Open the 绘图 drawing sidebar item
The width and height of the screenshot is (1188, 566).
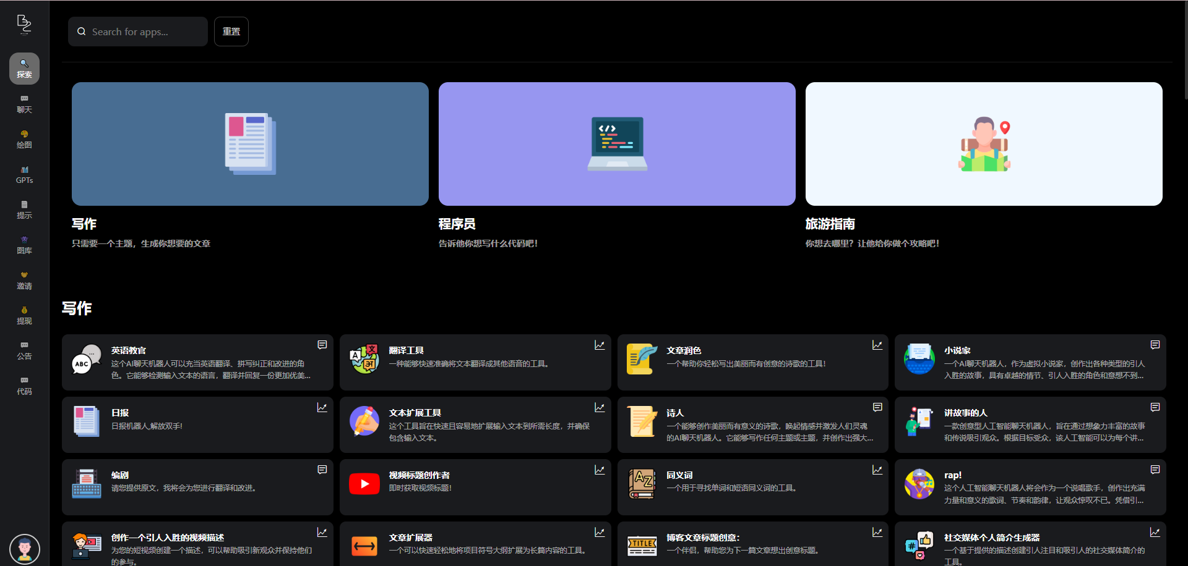point(24,139)
